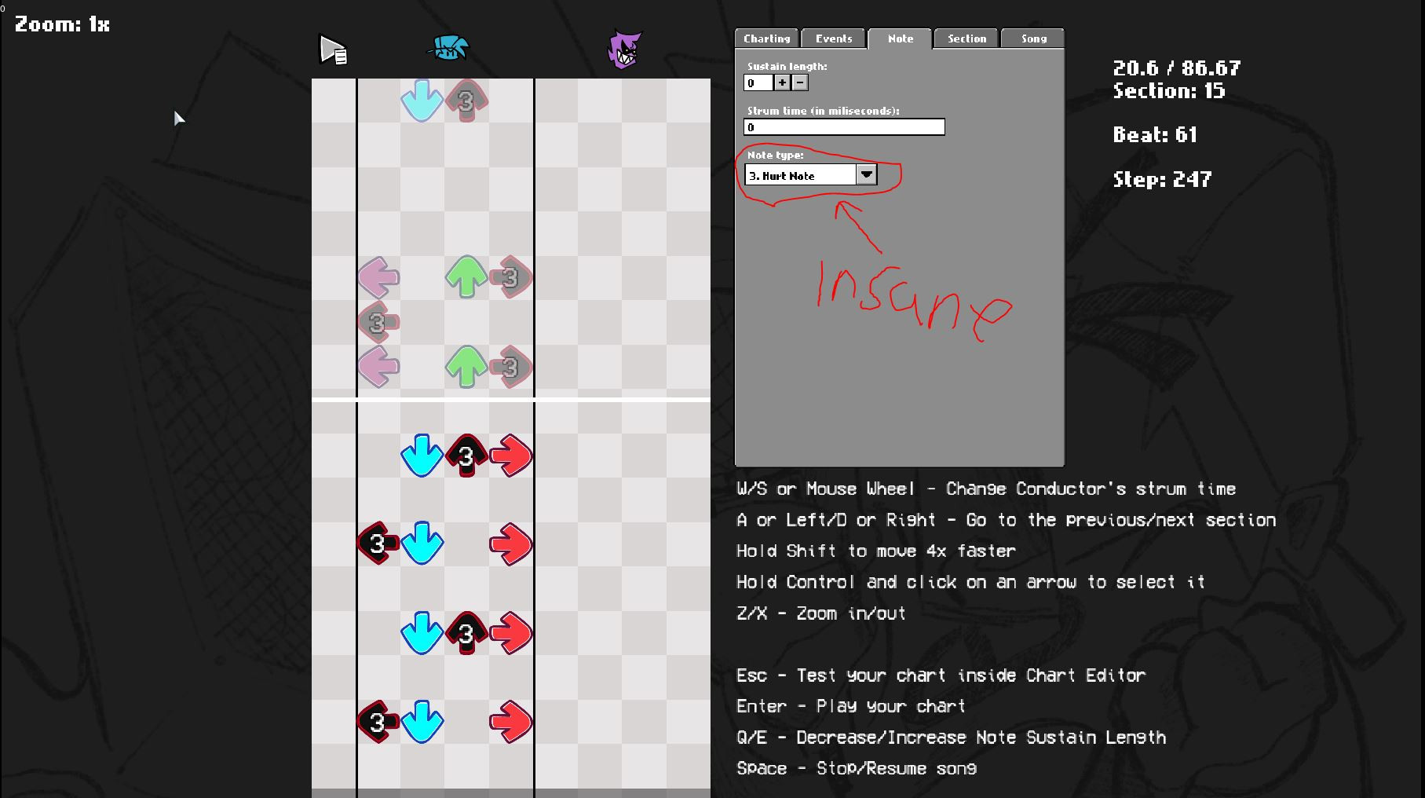Click the hurt note at the bottom of the grid
Viewport: 1425px width, 798px height.
pyautogui.click(x=378, y=721)
